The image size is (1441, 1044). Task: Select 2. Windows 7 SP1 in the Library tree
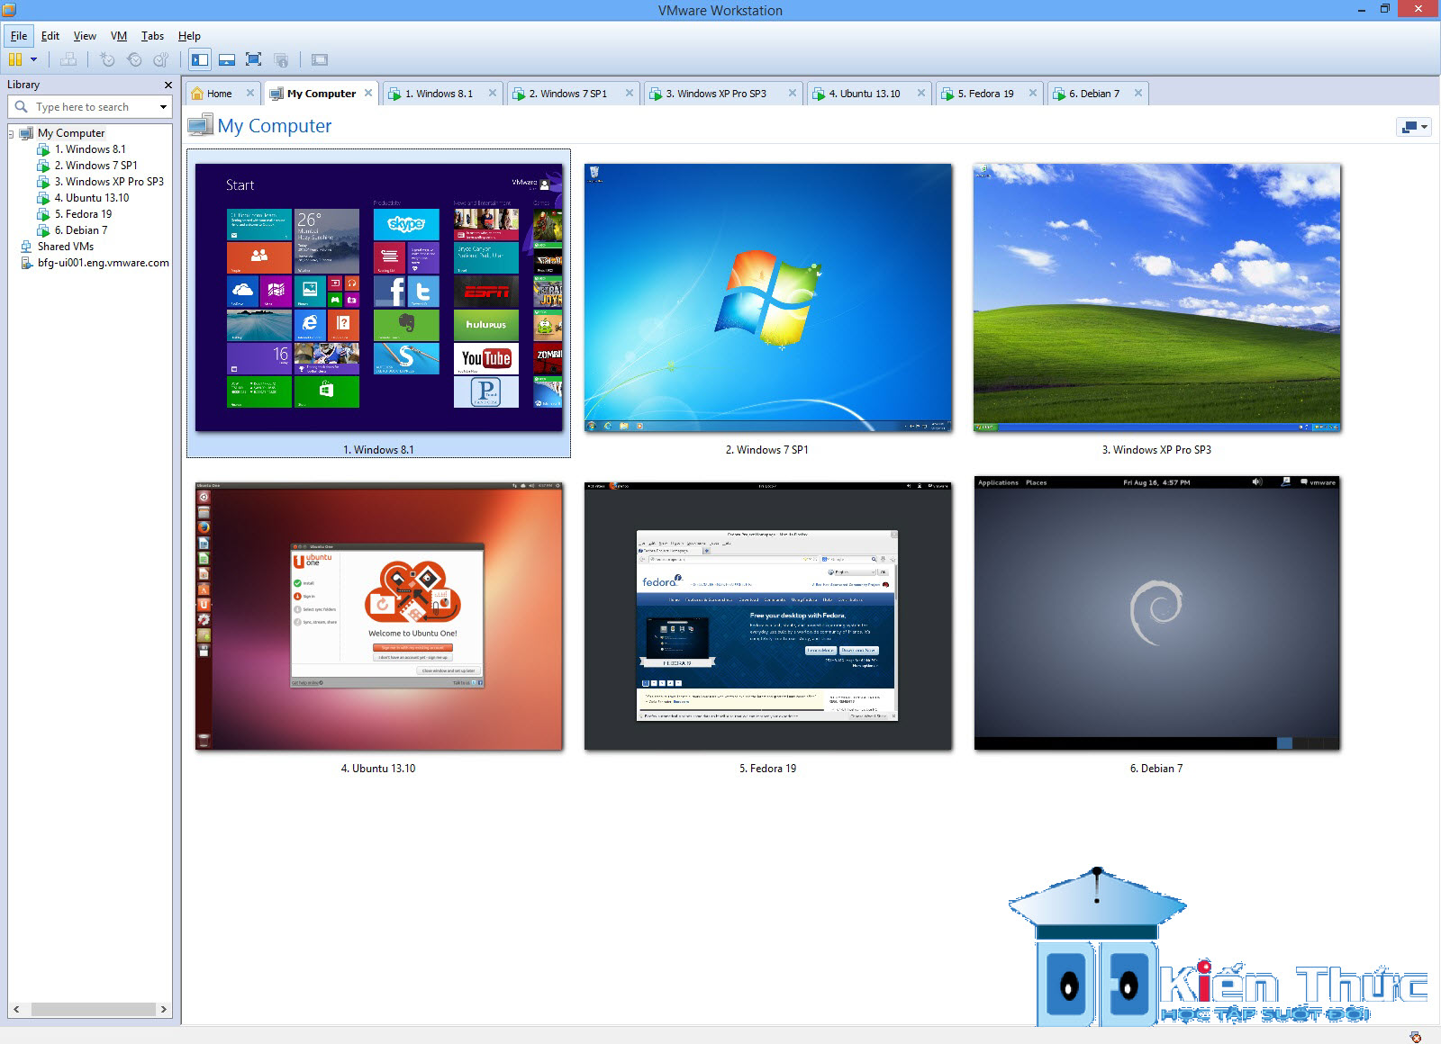95,166
